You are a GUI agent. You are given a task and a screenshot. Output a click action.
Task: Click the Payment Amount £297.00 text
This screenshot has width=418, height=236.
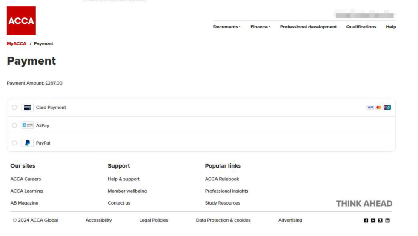click(x=34, y=83)
